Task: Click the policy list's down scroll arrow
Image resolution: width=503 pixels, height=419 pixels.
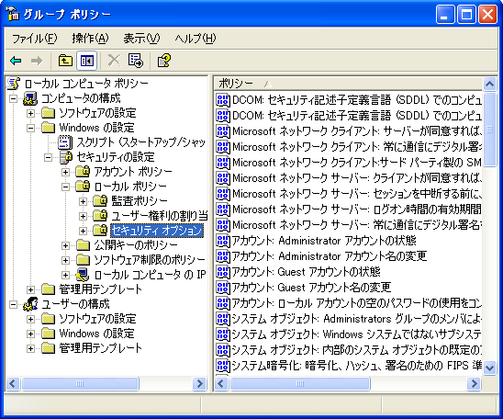Action: (x=489, y=367)
